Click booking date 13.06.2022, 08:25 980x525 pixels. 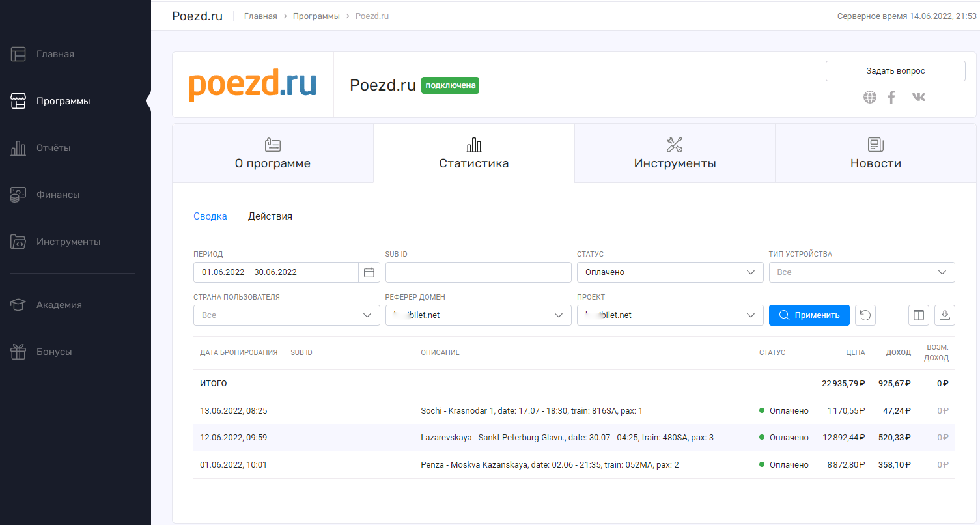point(234,411)
